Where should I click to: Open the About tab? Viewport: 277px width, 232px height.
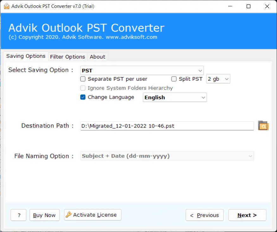[97, 57]
